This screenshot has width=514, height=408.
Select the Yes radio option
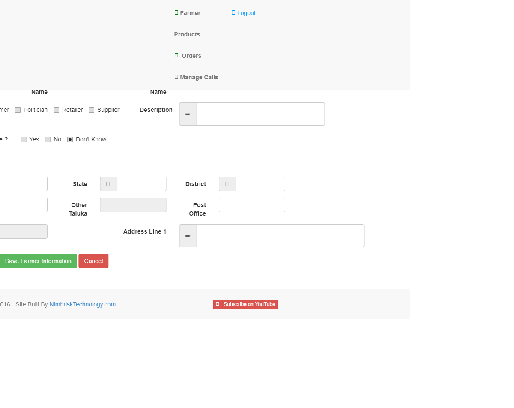pyautogui.click(x=24, y=140)
